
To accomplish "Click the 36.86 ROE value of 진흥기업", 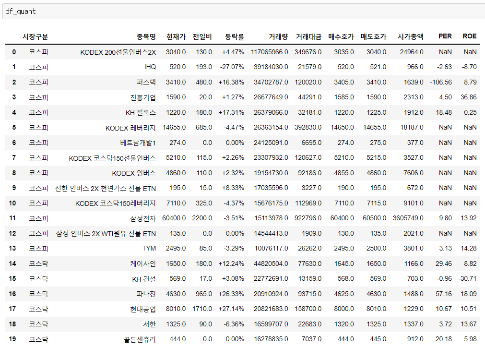I will 469,97.
